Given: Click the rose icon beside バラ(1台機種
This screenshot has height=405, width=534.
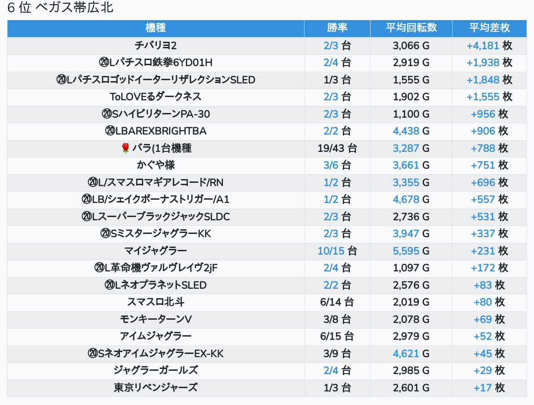Looking at the screenshot, I should (x=125, y=149).
